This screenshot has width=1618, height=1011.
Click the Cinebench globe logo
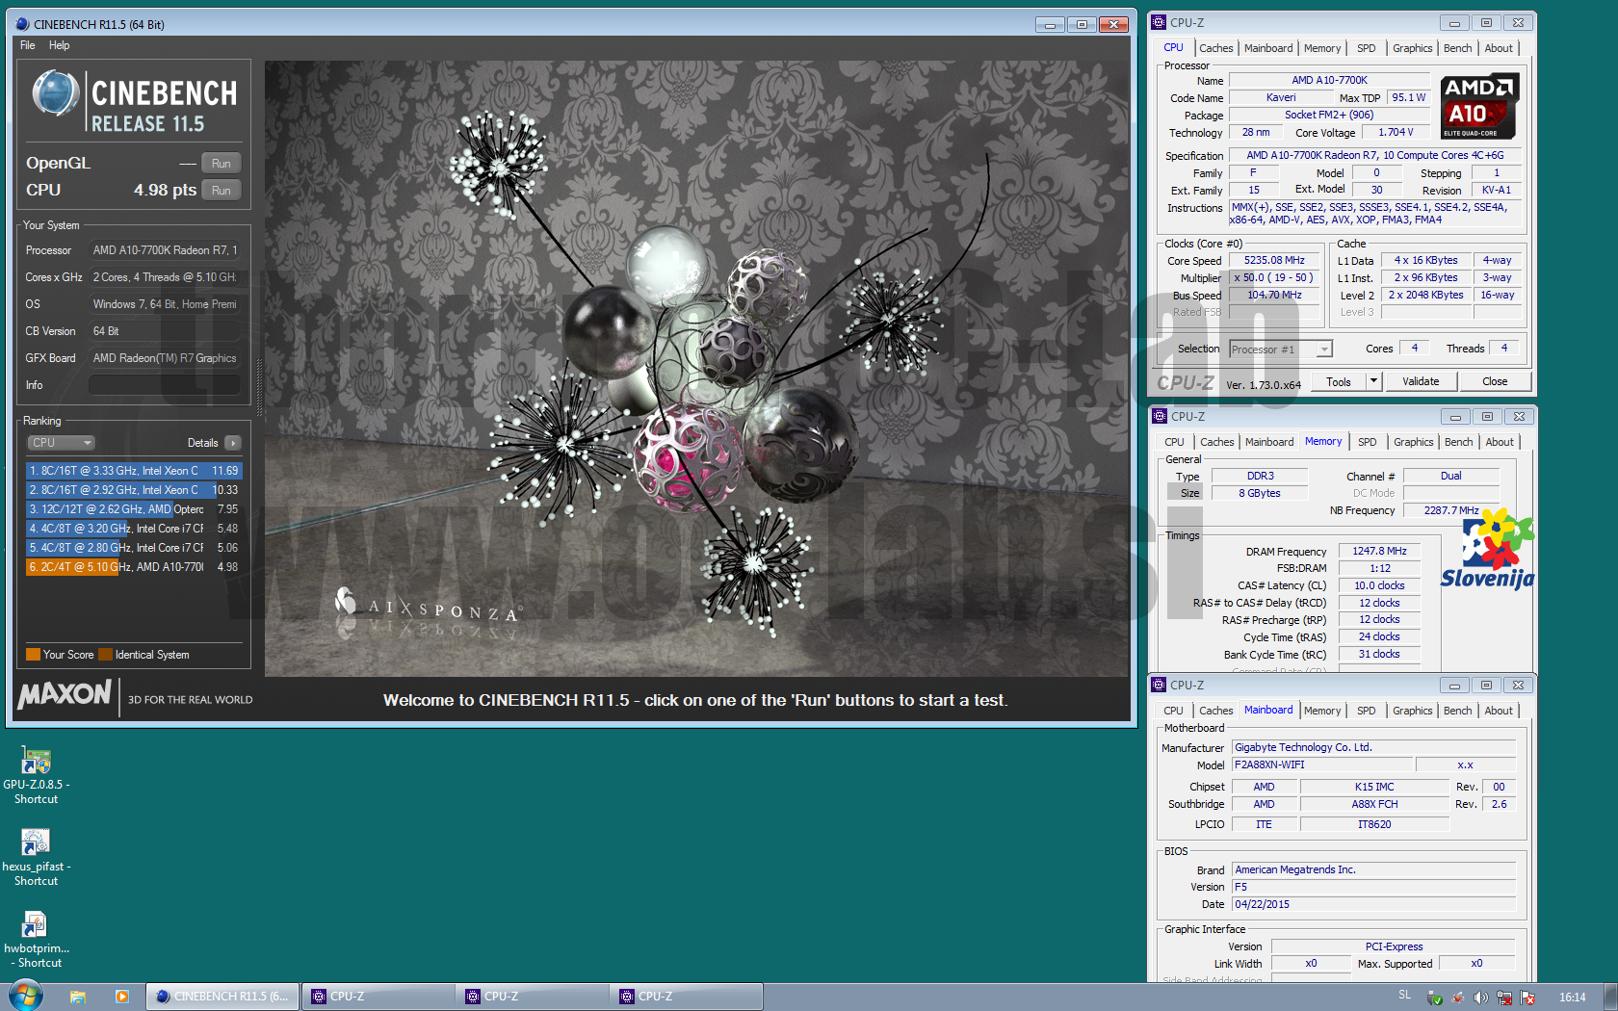coord(55,93)
